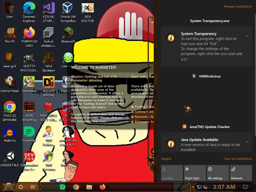Open the System Transparency notification body
The image size is (256, 192).
[x=206, y=46]
